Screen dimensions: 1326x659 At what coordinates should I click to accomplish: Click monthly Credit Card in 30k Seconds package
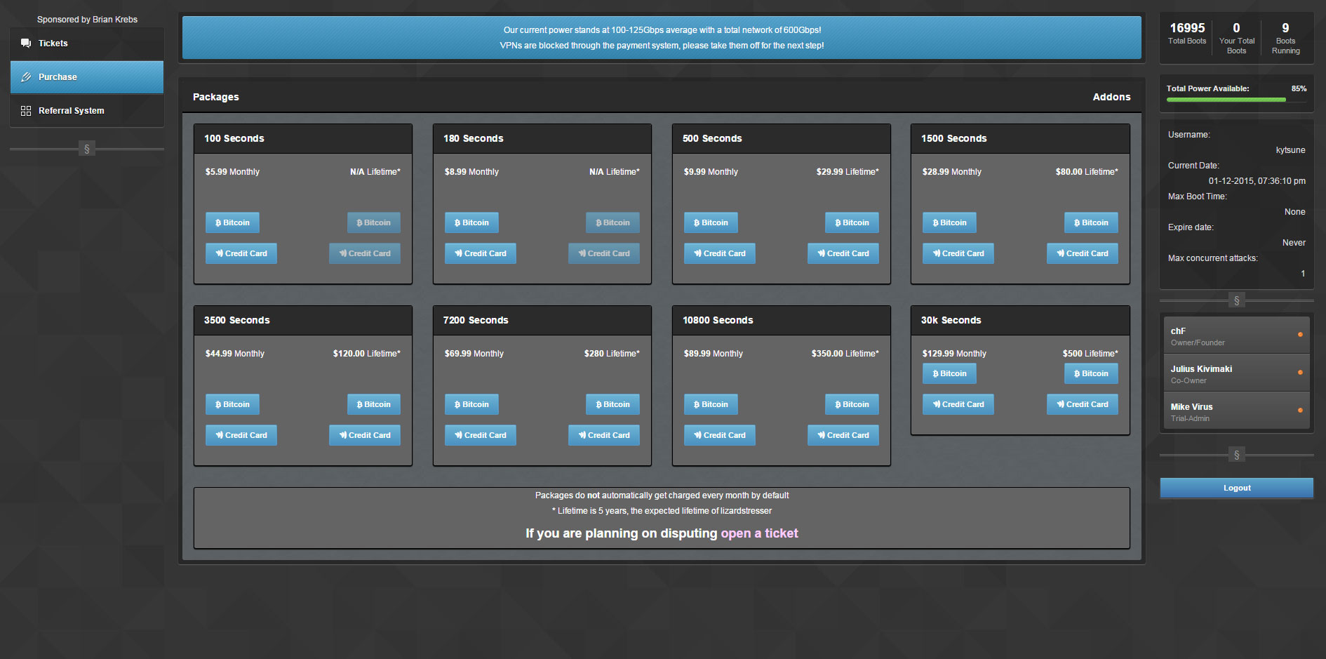[958, 404]
